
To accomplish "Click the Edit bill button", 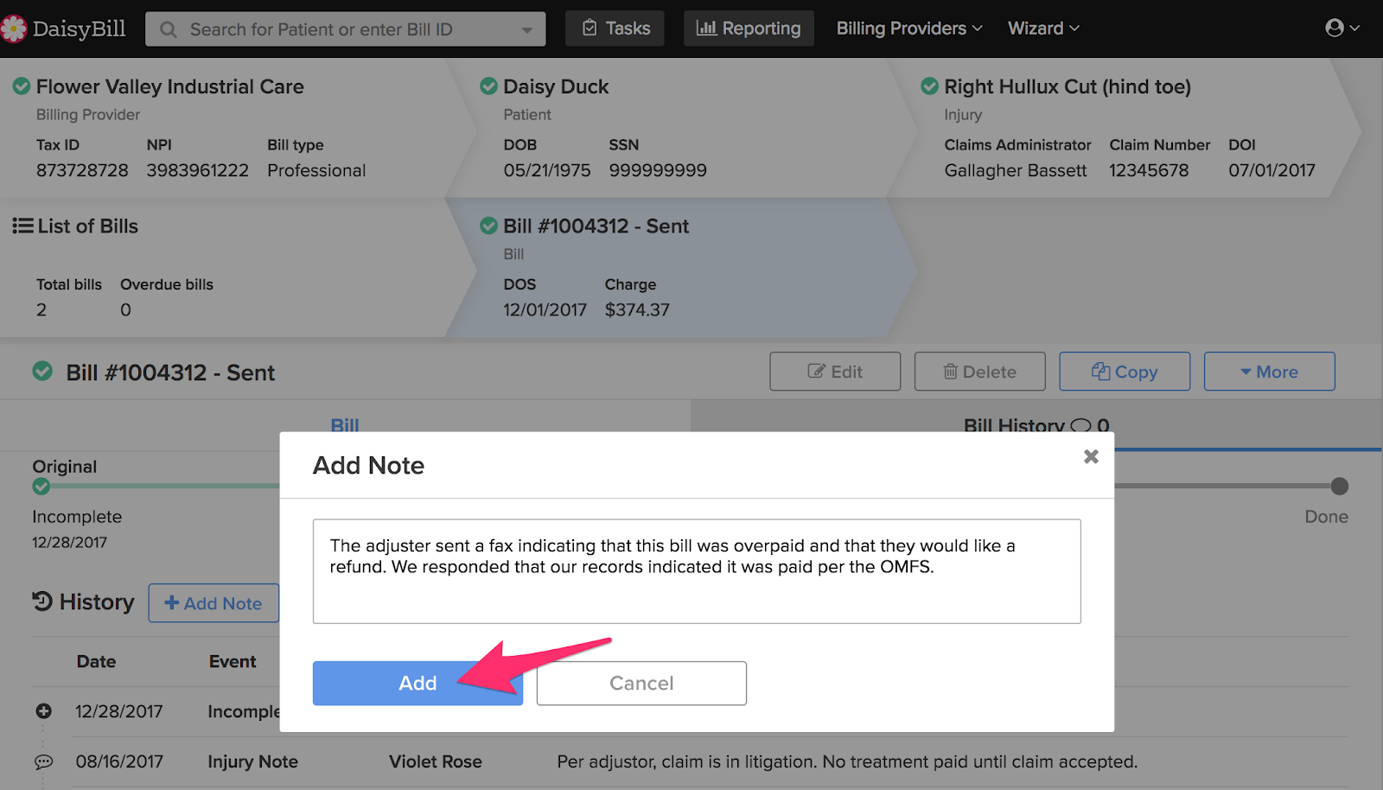I will pyautogui.click(x=835, y=372).
